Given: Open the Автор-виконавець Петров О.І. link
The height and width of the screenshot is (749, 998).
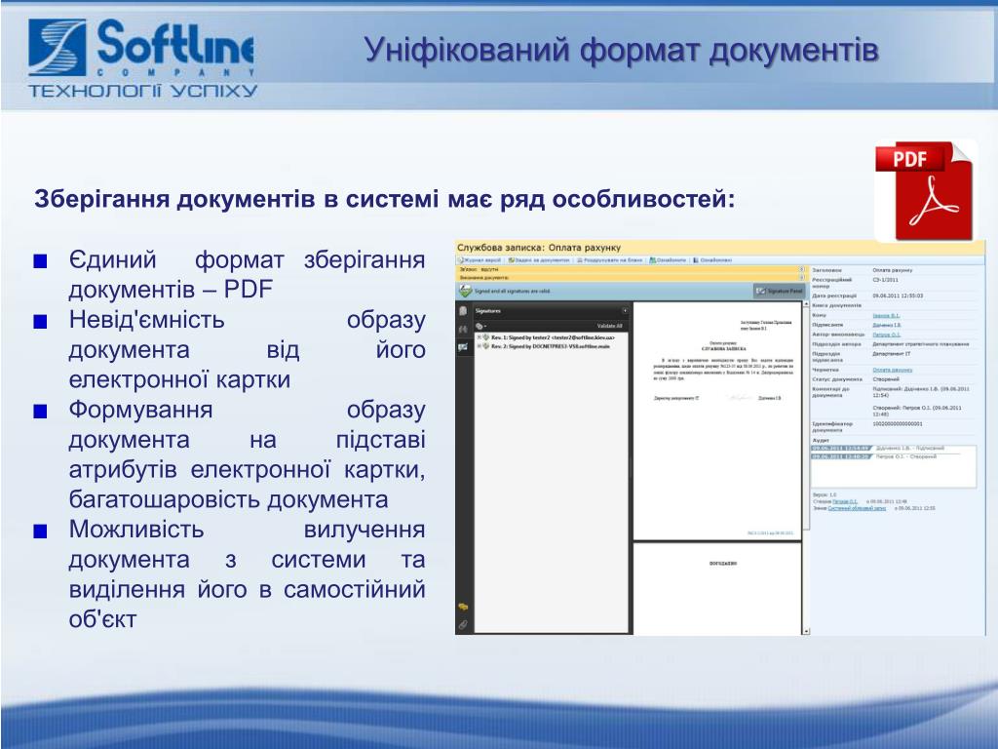Looking at the screenshot, I should [886, 335].
